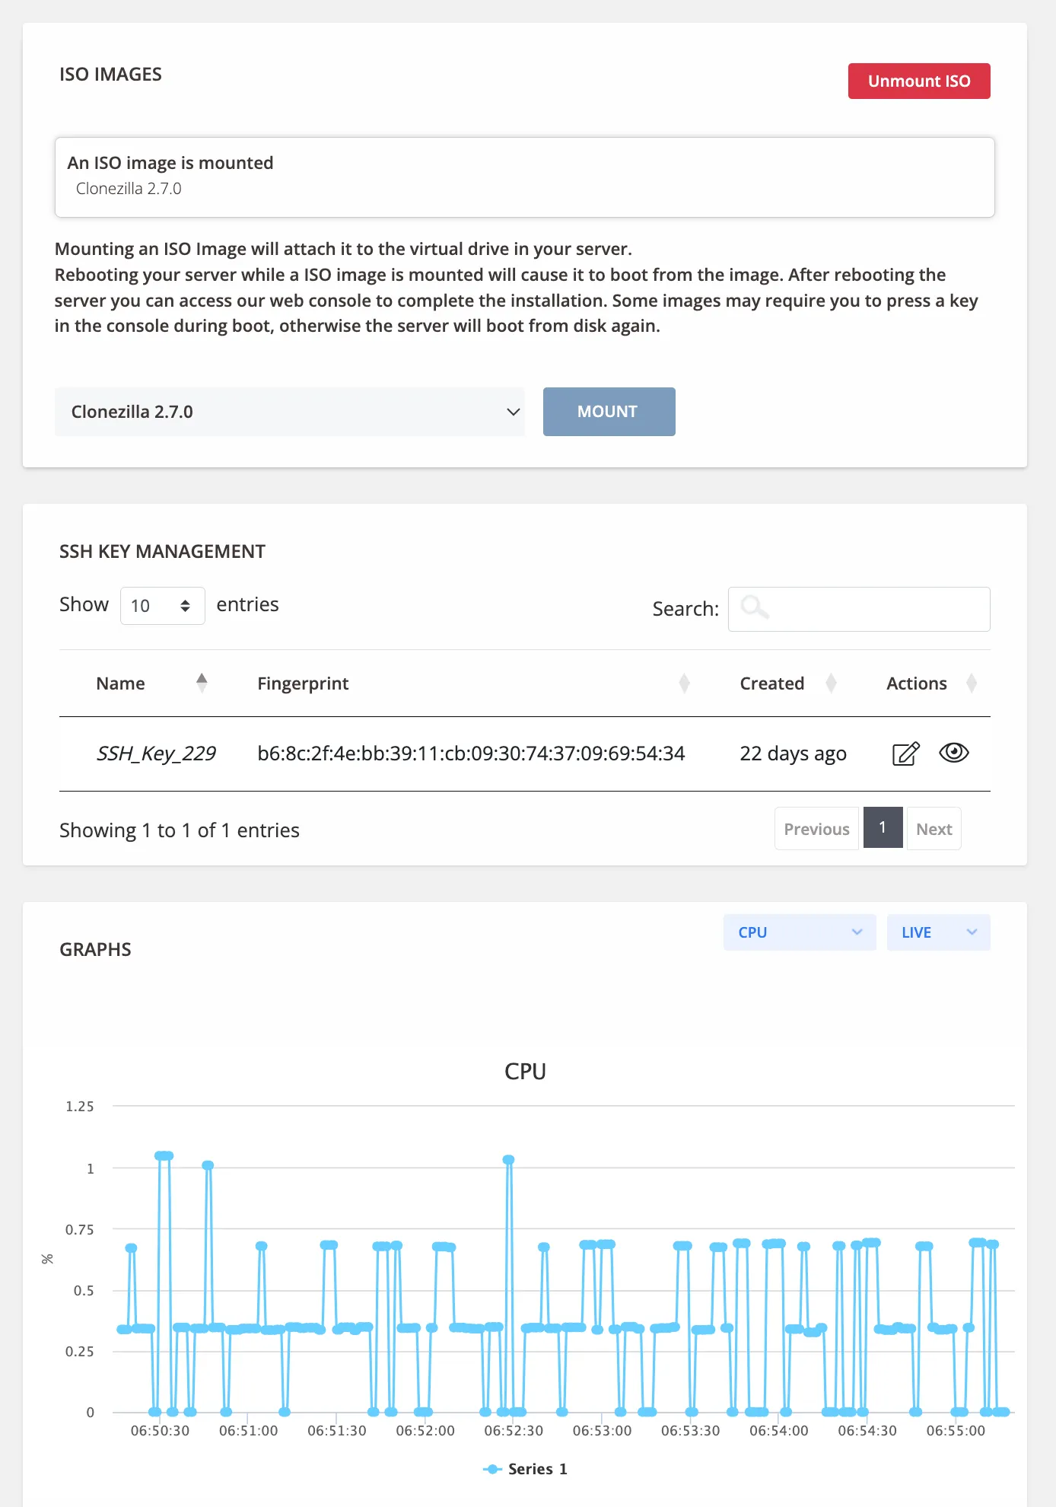Viewport: 1056px width, 1507px height.
Task: Edit SSH_Key_229 with the pencil icon
Action: (905, 753)
